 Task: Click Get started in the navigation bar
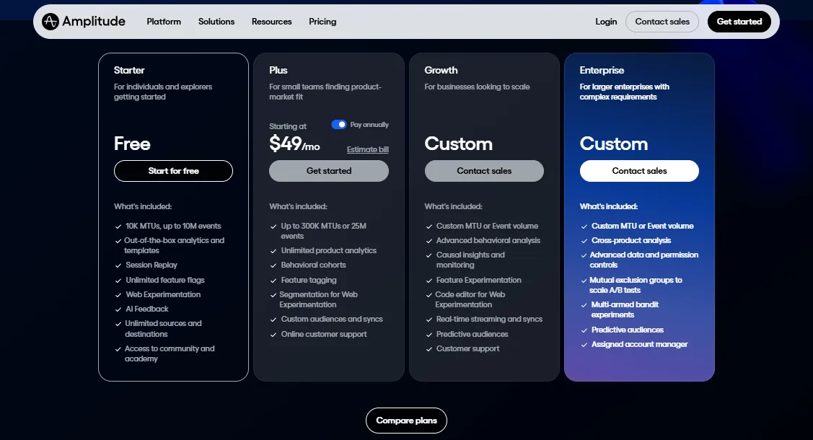point(739,21)
